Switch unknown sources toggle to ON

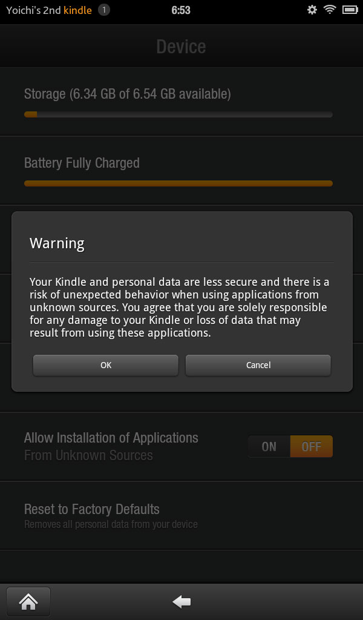(269, 446)
